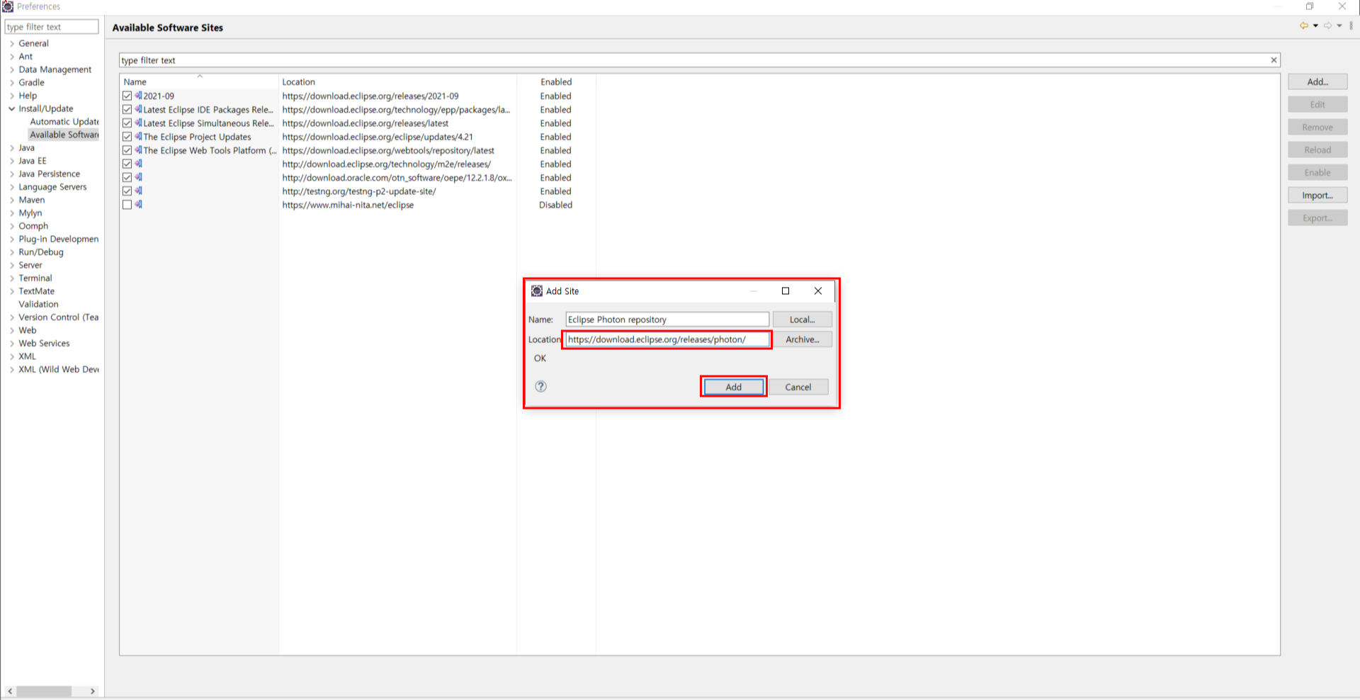Select the https://www.mihai-nita.net/eclipse location
Viewport: 1360px width, 700px height.
coord(348,205)
